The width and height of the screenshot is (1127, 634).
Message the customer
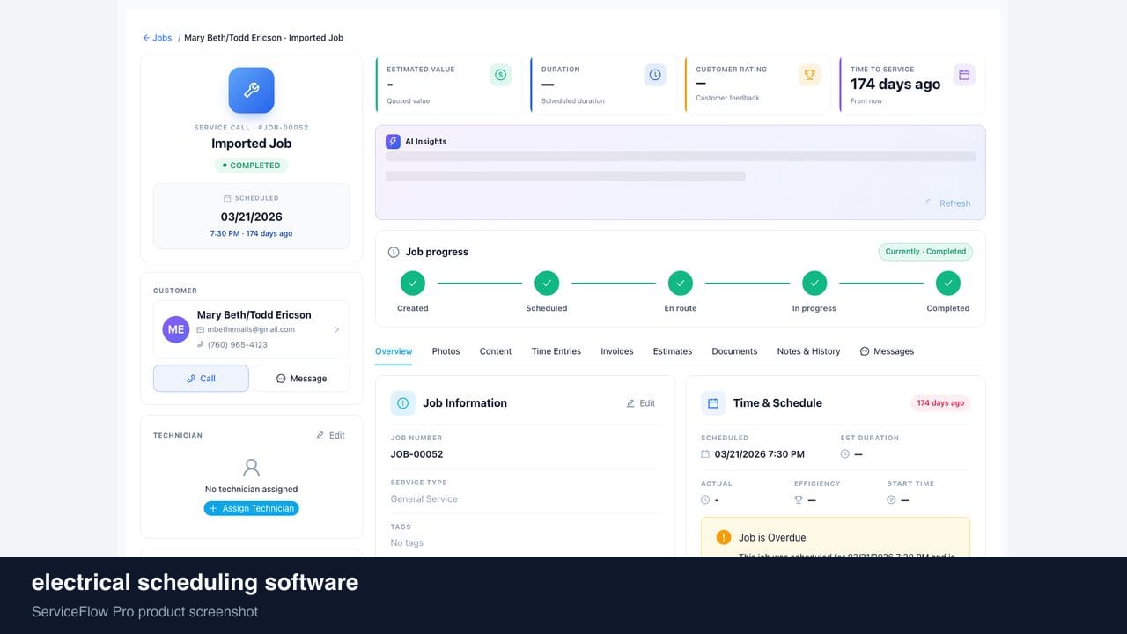[301, 379]
